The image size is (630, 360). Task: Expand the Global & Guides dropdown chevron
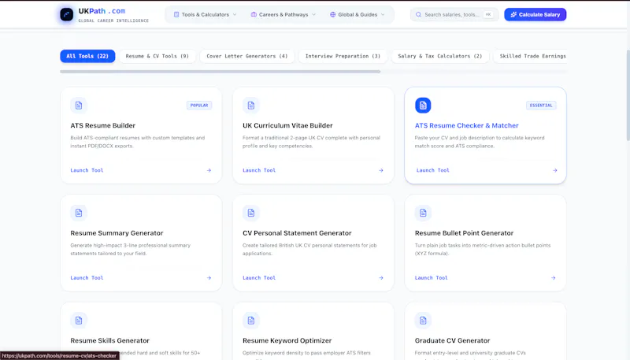383,14
